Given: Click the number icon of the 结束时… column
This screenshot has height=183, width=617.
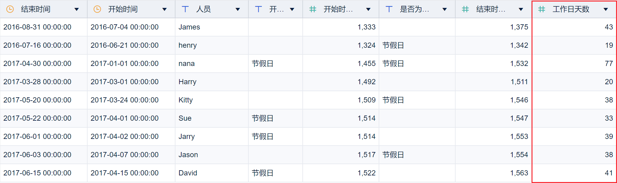Looking at the screenshot, I should (x=465, y=9).
